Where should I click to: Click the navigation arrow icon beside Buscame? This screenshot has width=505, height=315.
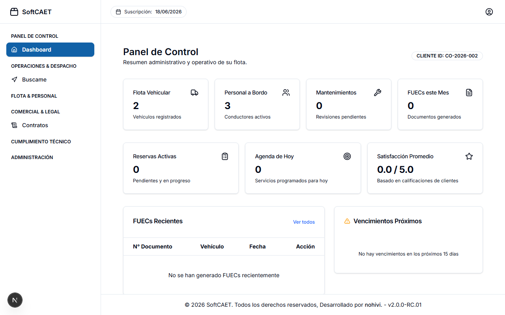(14, 80)
